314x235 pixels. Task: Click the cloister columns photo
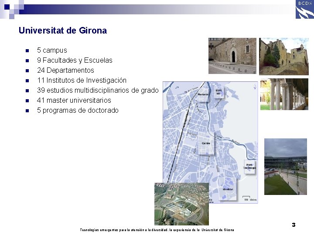pyautogui.click(x=284, y=94)
